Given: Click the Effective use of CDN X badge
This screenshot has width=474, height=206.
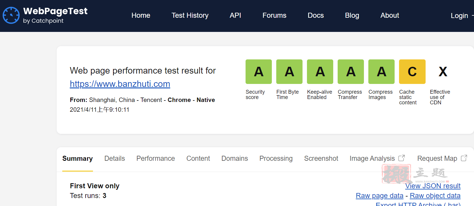Looking at the screenshot, I should tap(443, 72).
